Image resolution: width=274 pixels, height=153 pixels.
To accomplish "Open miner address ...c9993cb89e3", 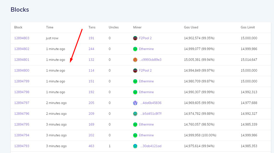I will [150, 60].
